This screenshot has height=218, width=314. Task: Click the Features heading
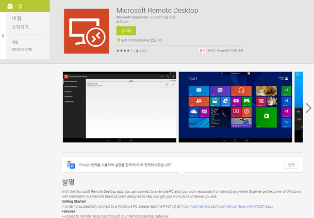(x=69, y=211)
